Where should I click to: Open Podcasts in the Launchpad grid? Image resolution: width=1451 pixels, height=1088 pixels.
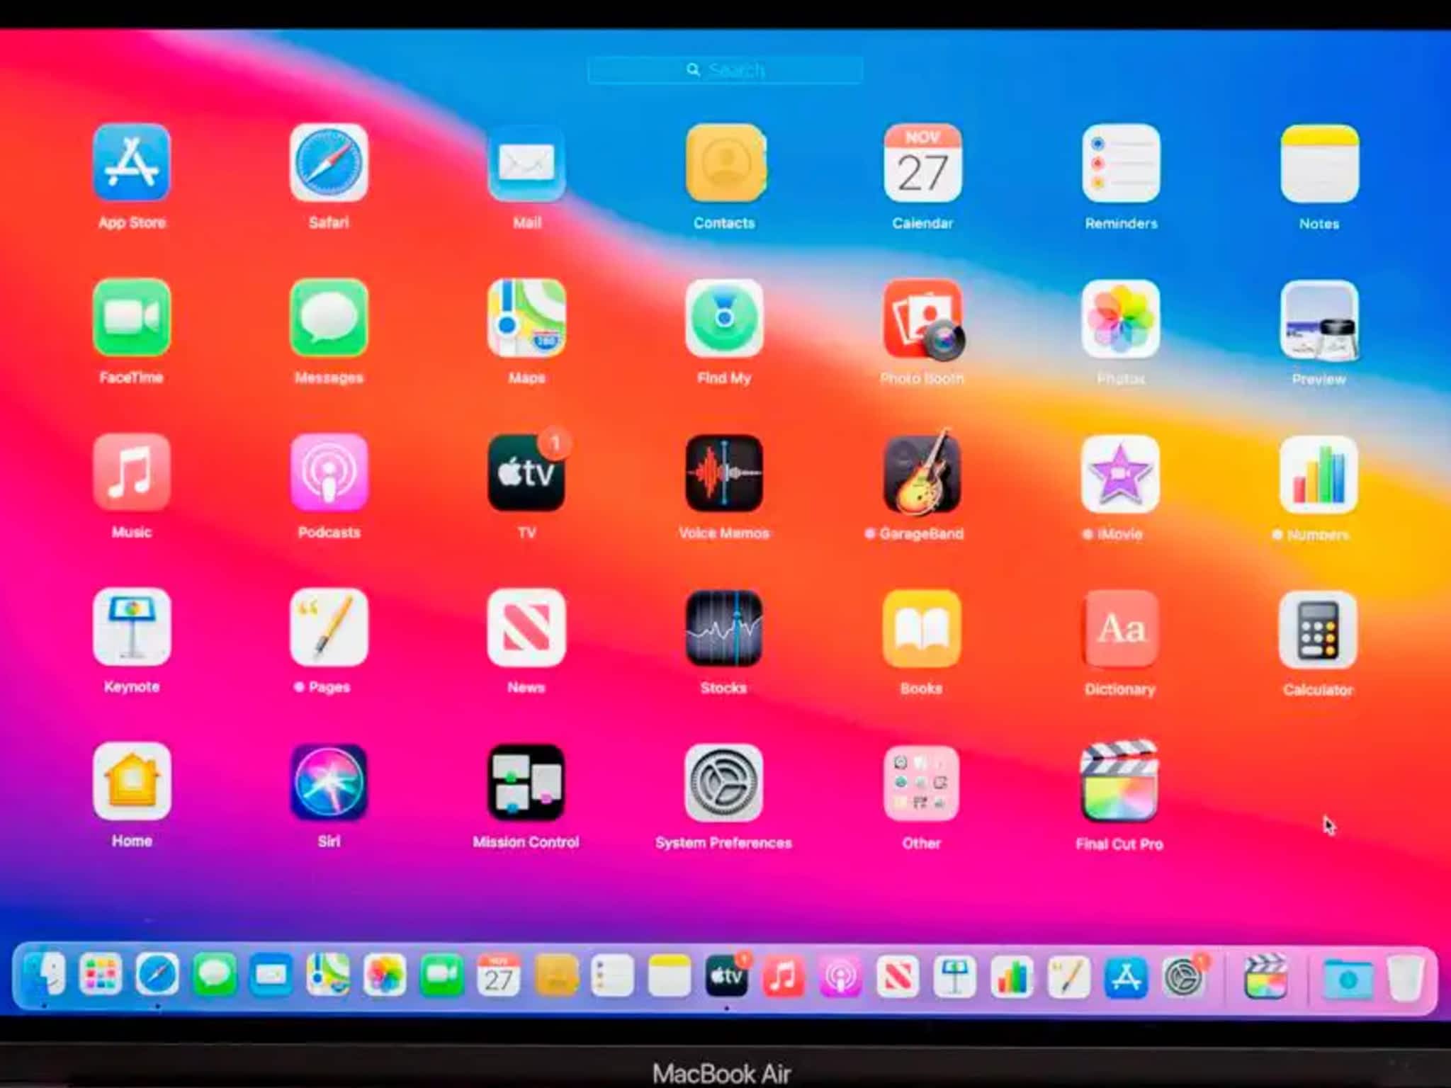point(329,472)
